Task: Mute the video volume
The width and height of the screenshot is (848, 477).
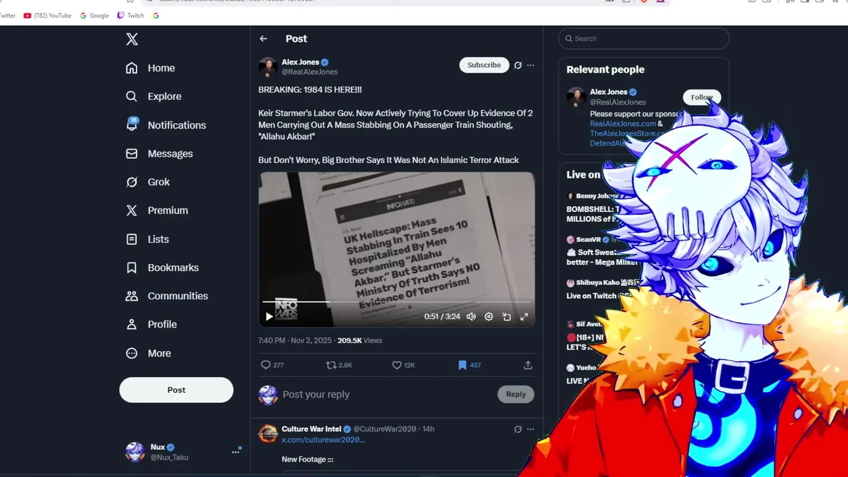Action: coord(471,317)
